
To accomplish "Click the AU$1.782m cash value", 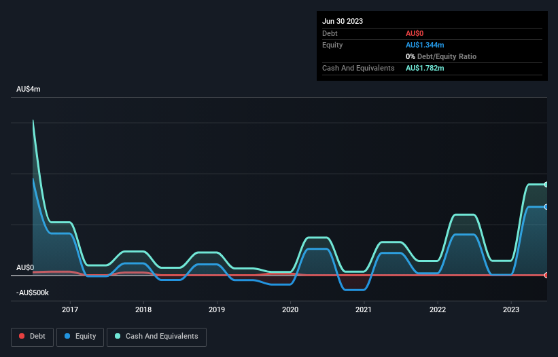I will pyautogui.click(x=425, y=68).
